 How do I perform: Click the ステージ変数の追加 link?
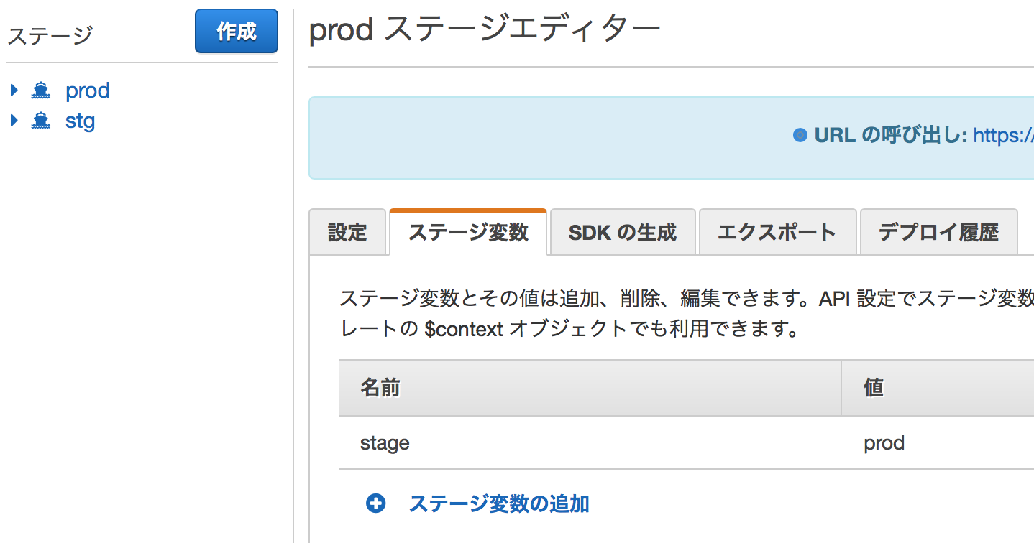(499, 503)
